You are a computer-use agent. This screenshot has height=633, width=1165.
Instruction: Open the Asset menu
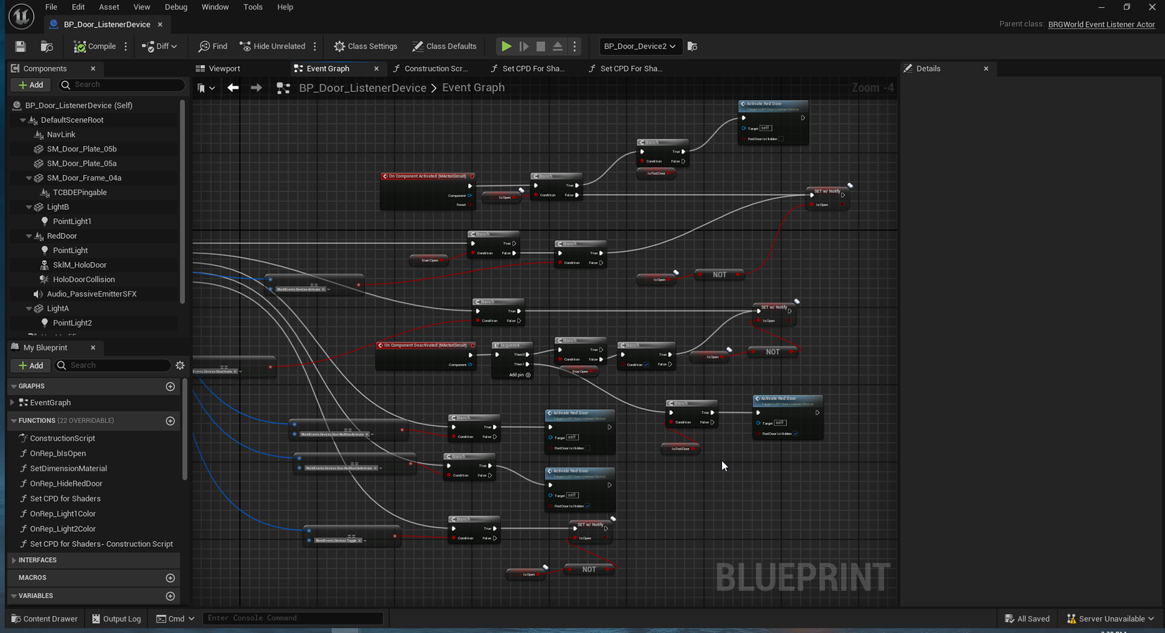[109, 7]
